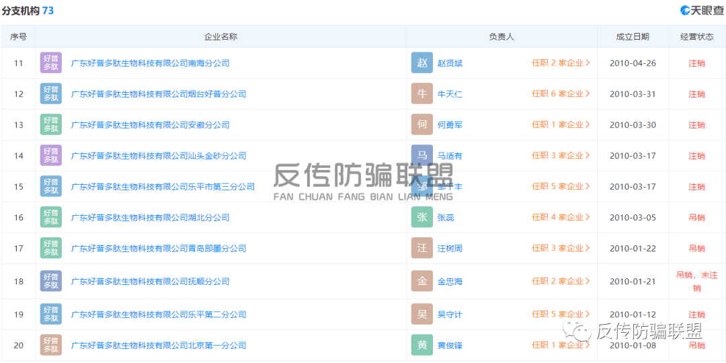
Task: Expand 任职 6 家企业 for 牛天仁
Action: (561, 94)
